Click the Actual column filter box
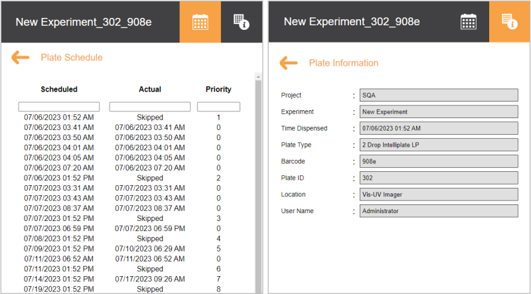The width and height of the screenshot is (531, 294). [x=150, y=107]
